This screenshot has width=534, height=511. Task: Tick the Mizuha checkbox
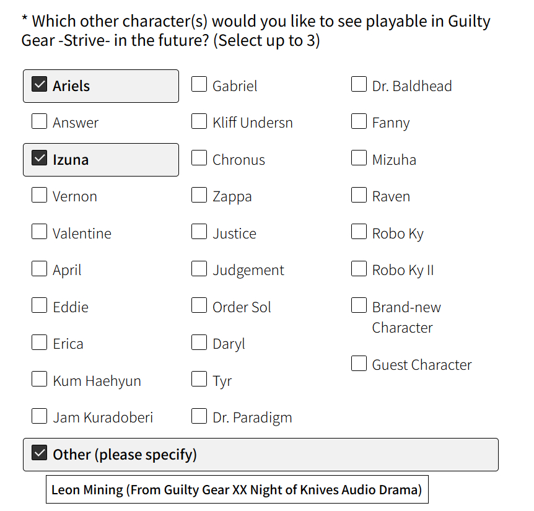point(359,159)
